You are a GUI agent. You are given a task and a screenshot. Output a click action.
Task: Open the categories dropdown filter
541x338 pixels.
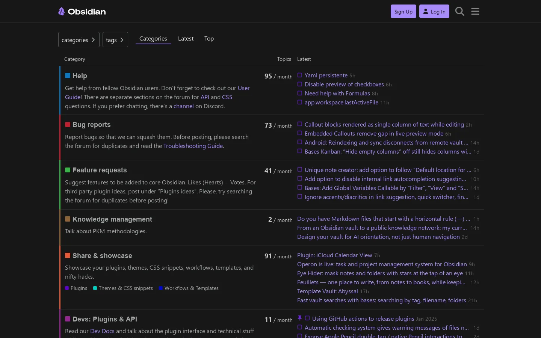tap(79, 40)
